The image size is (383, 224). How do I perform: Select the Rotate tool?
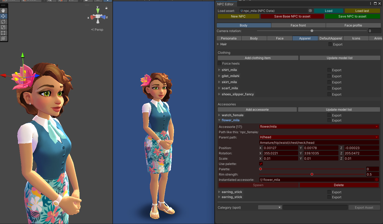(3, 22)
